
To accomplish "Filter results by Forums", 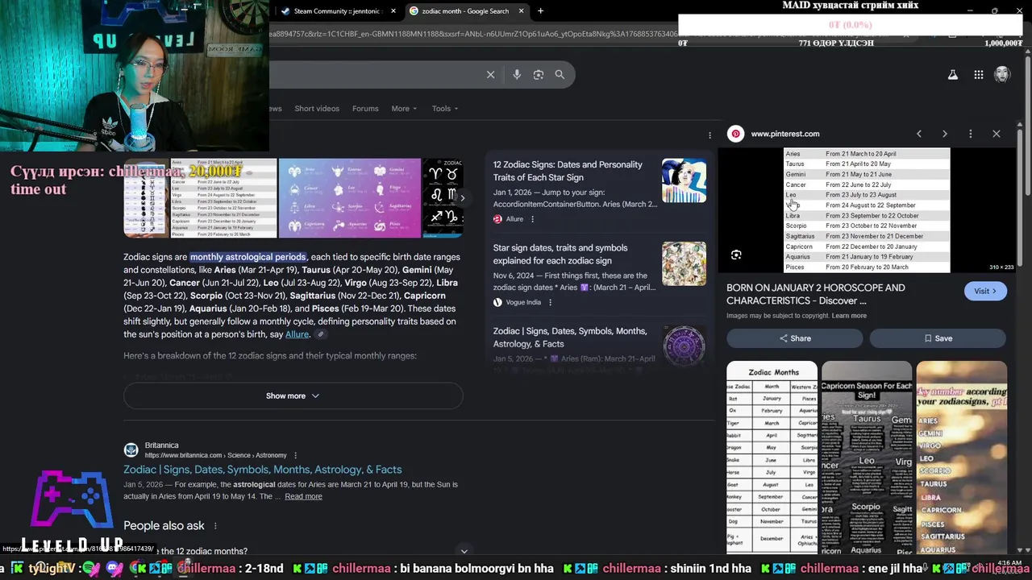I will (x=365, y=109).
